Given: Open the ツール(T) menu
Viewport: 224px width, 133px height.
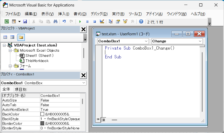Looking at the screenshot, I should point(135,14).
